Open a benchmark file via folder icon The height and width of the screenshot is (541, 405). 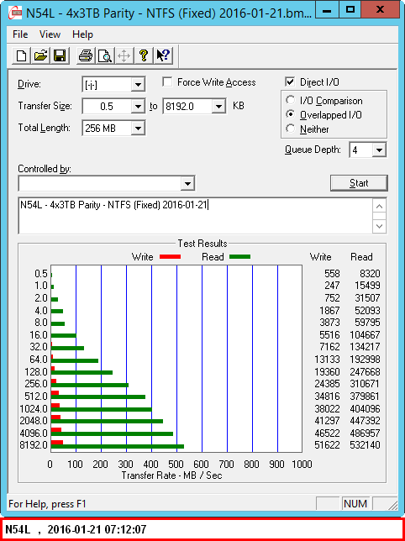click(40, 55)
